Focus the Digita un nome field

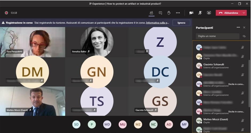coord(218,36)
